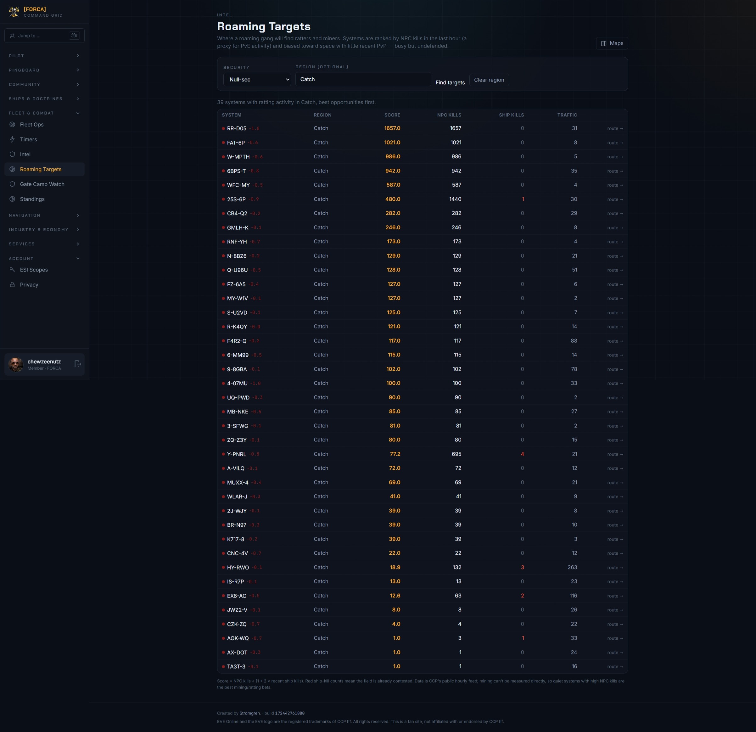Click the Intel shield icon
Image resolution: width=756 pixels, height=732 pixels.
point(12,154)
